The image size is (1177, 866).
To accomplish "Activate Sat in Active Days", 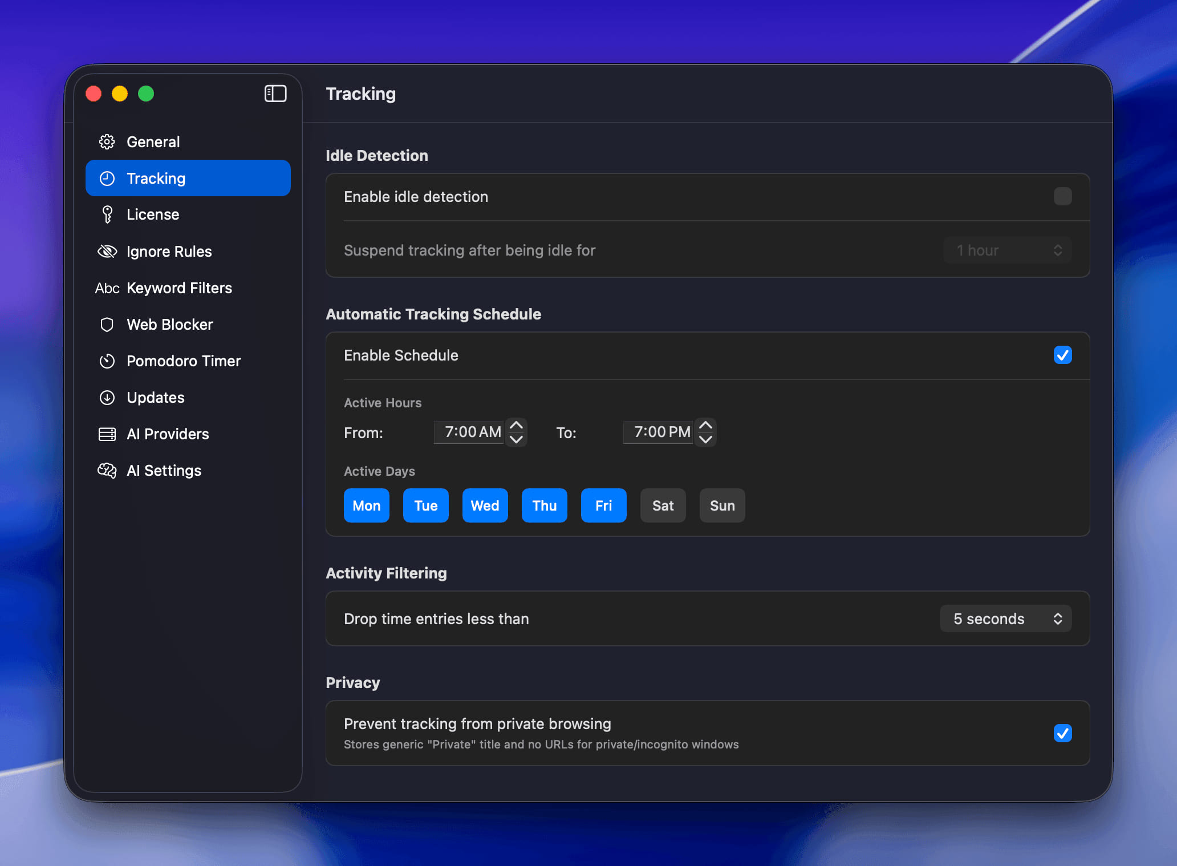I will click(663, 506).
